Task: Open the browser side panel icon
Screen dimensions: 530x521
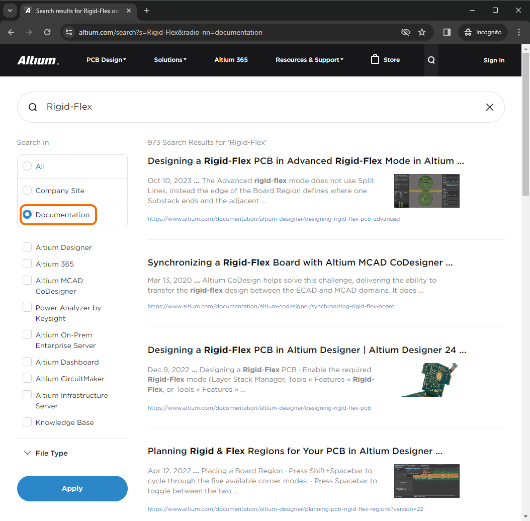Action: click(447, 32)
